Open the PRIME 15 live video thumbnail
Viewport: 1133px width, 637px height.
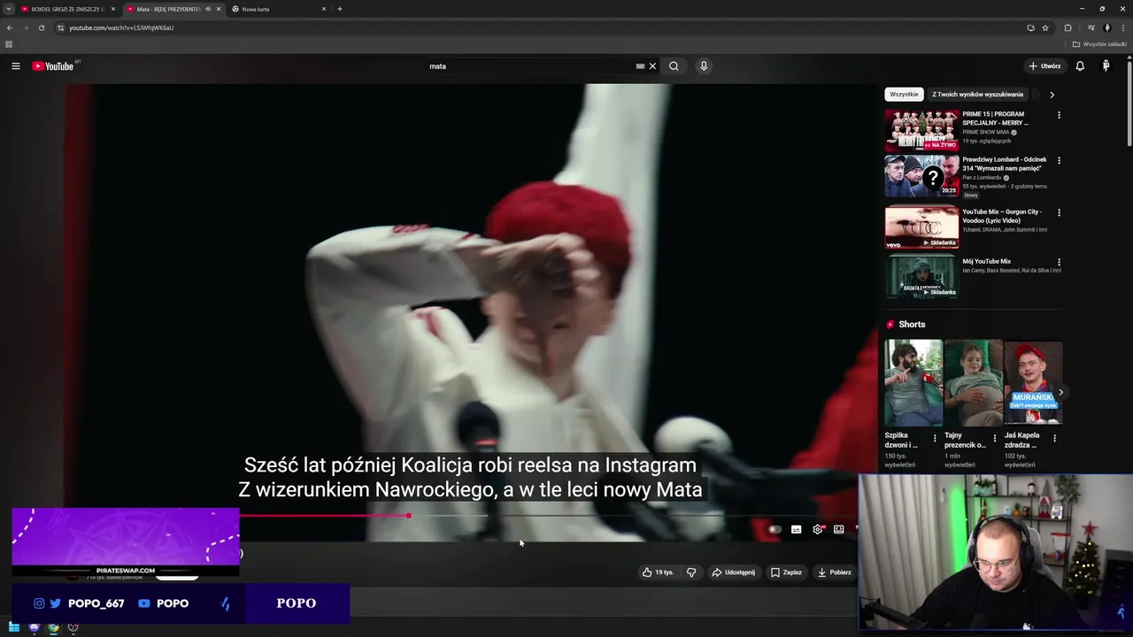click(x=921, y=130)
